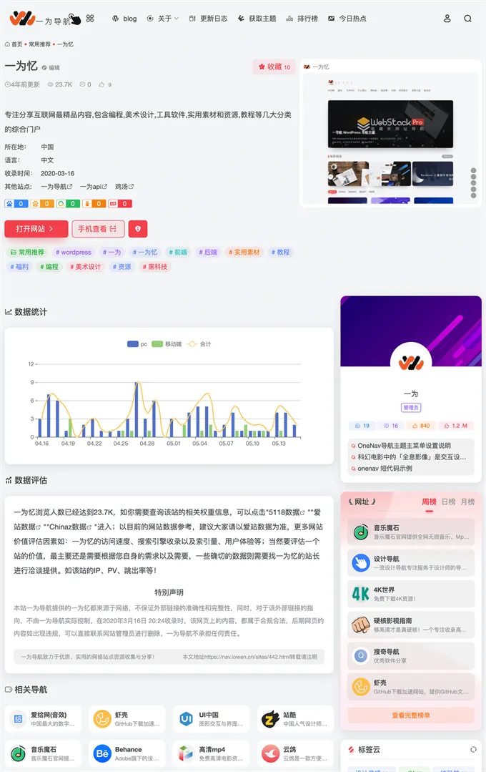The width and height of the screenshot is (486, 772).
Task: Expand the 关于 dropdown menu
Action: pyautogui.click(x=163, y=19)
